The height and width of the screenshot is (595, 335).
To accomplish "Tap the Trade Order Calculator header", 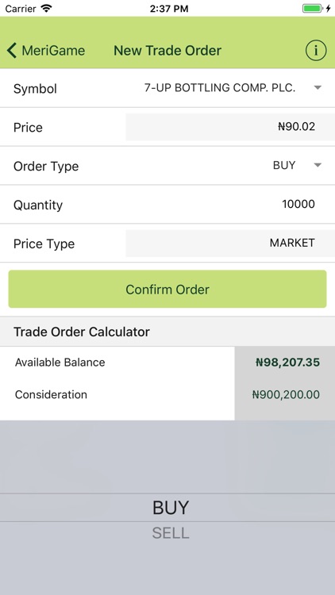I will [82, 332].
